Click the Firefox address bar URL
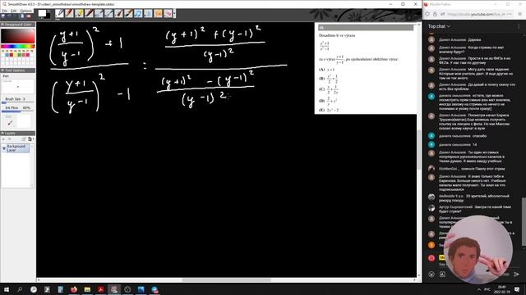Viewport: 526px width, 295px height. [476, 14]
